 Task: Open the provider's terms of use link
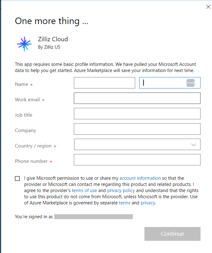84,191
